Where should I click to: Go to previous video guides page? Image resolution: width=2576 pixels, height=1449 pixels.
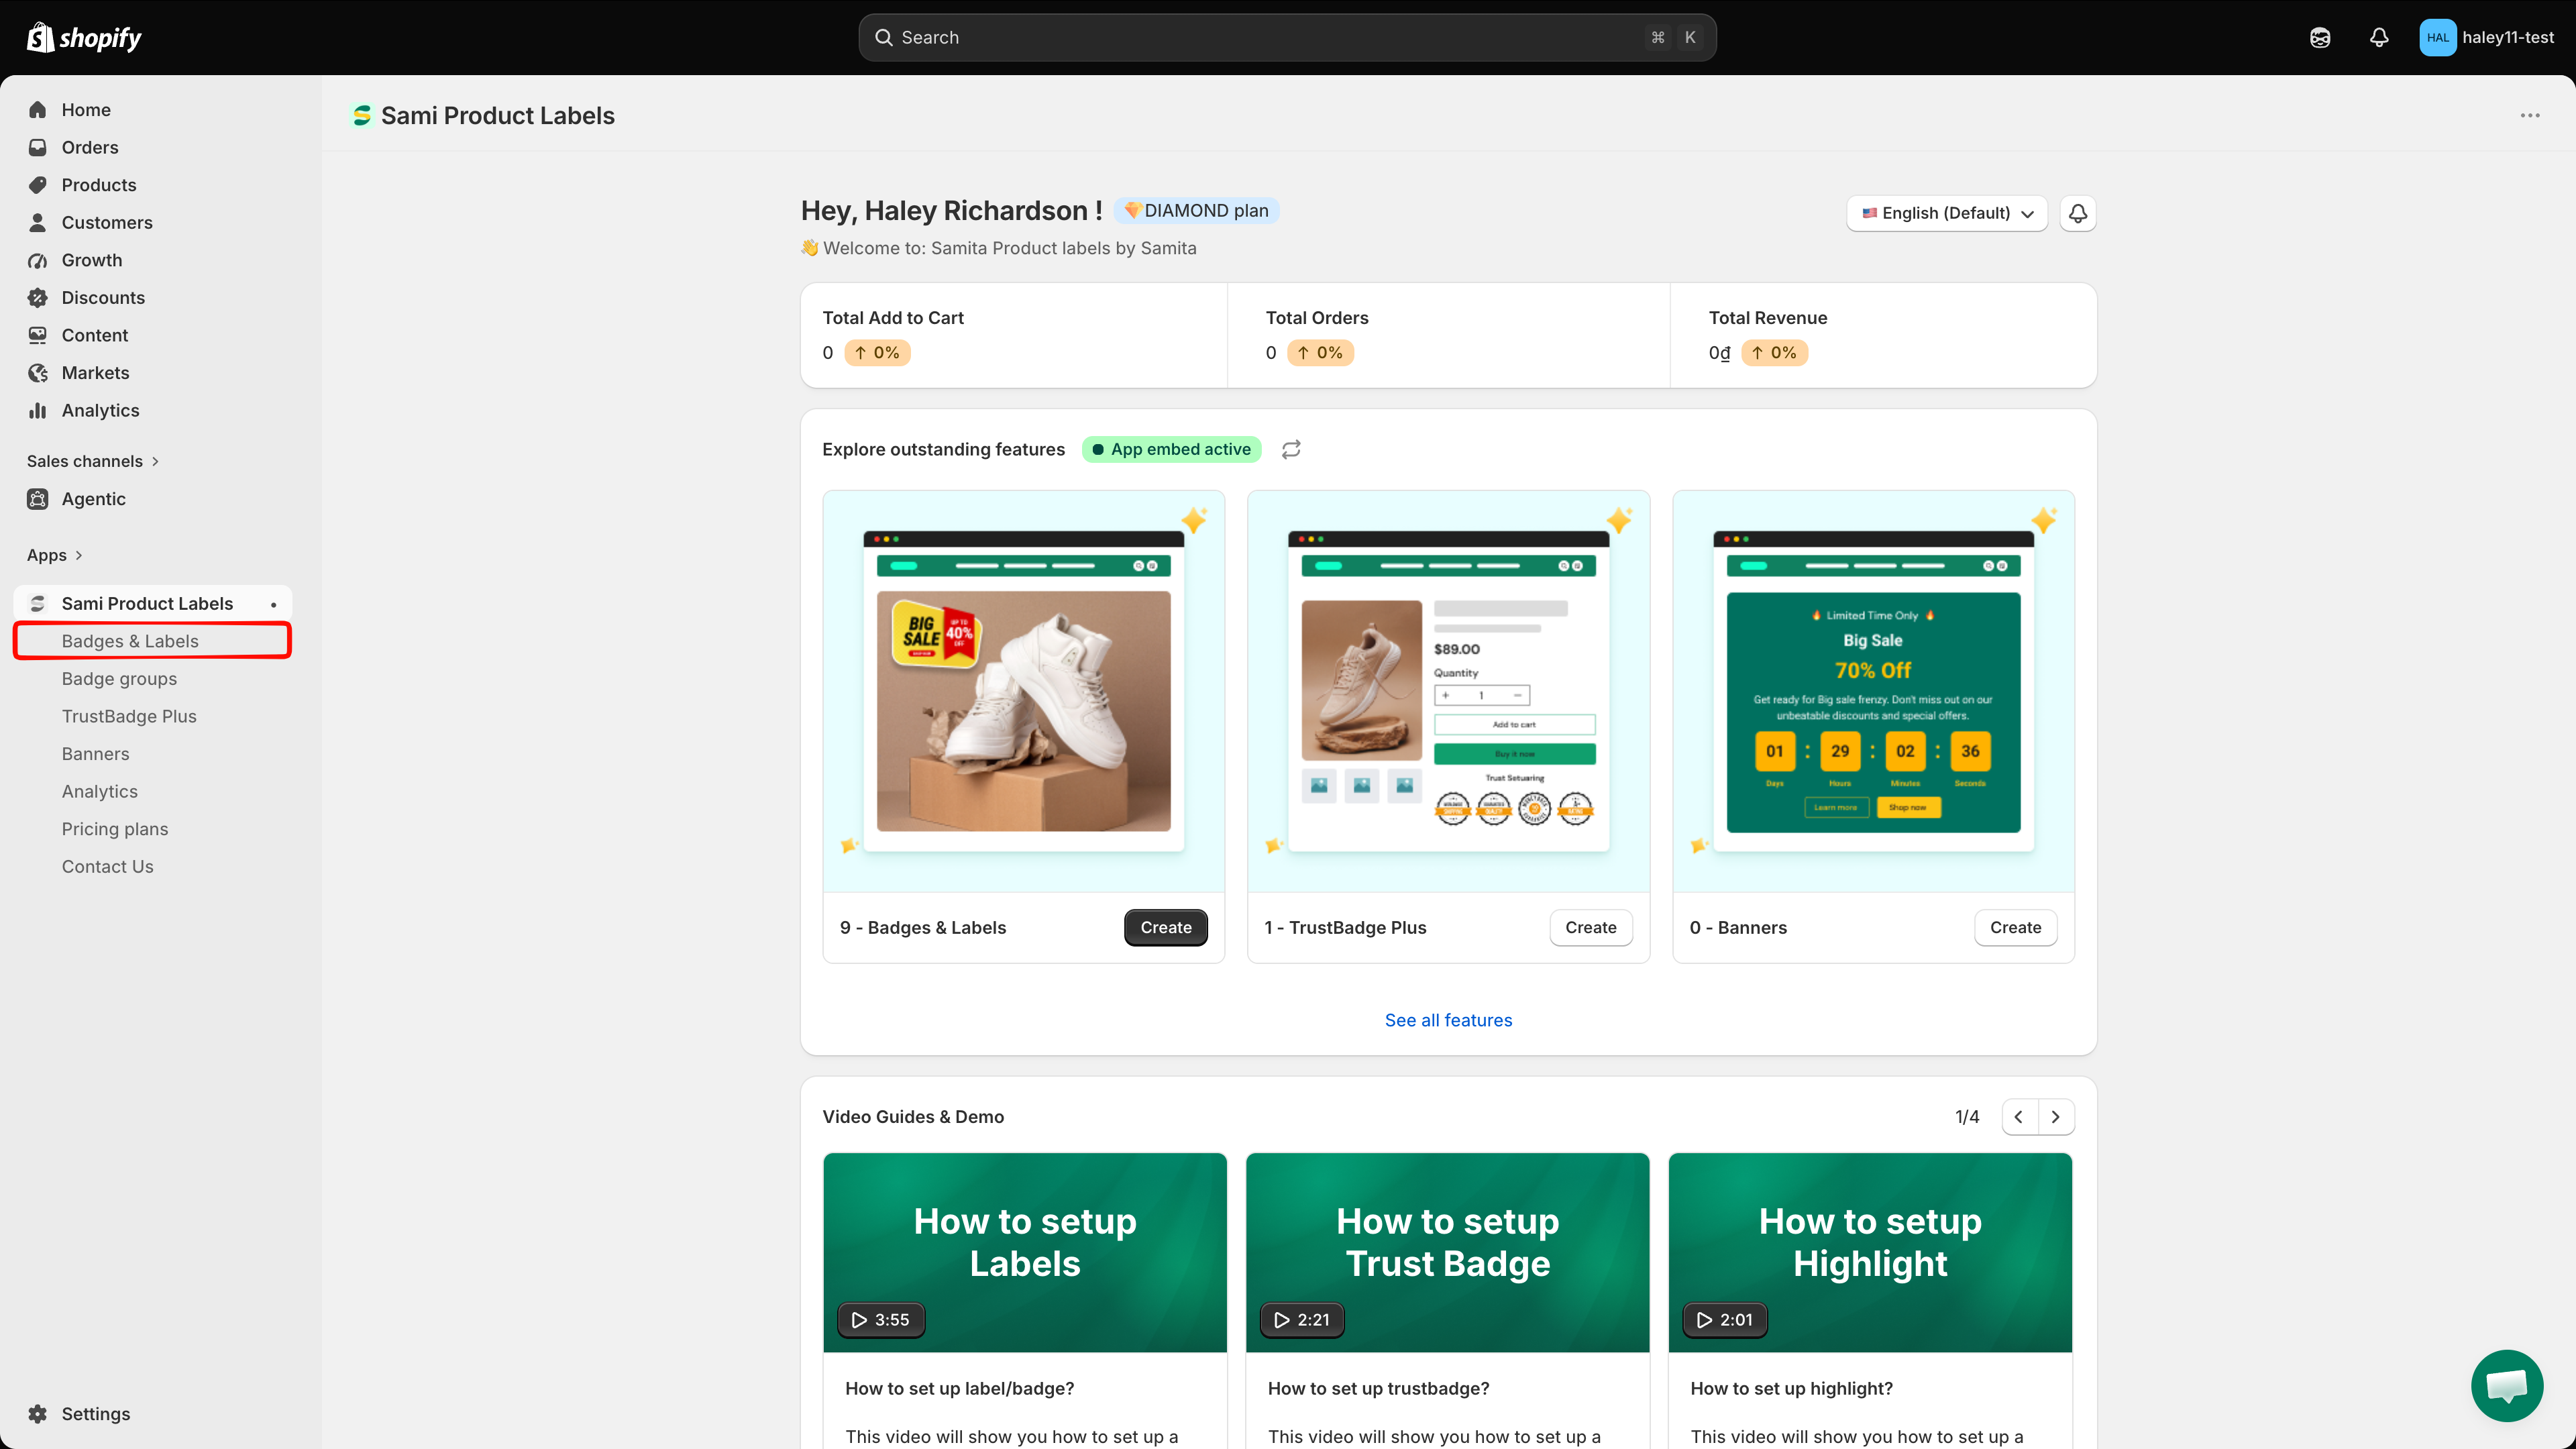point(2019,1117)
